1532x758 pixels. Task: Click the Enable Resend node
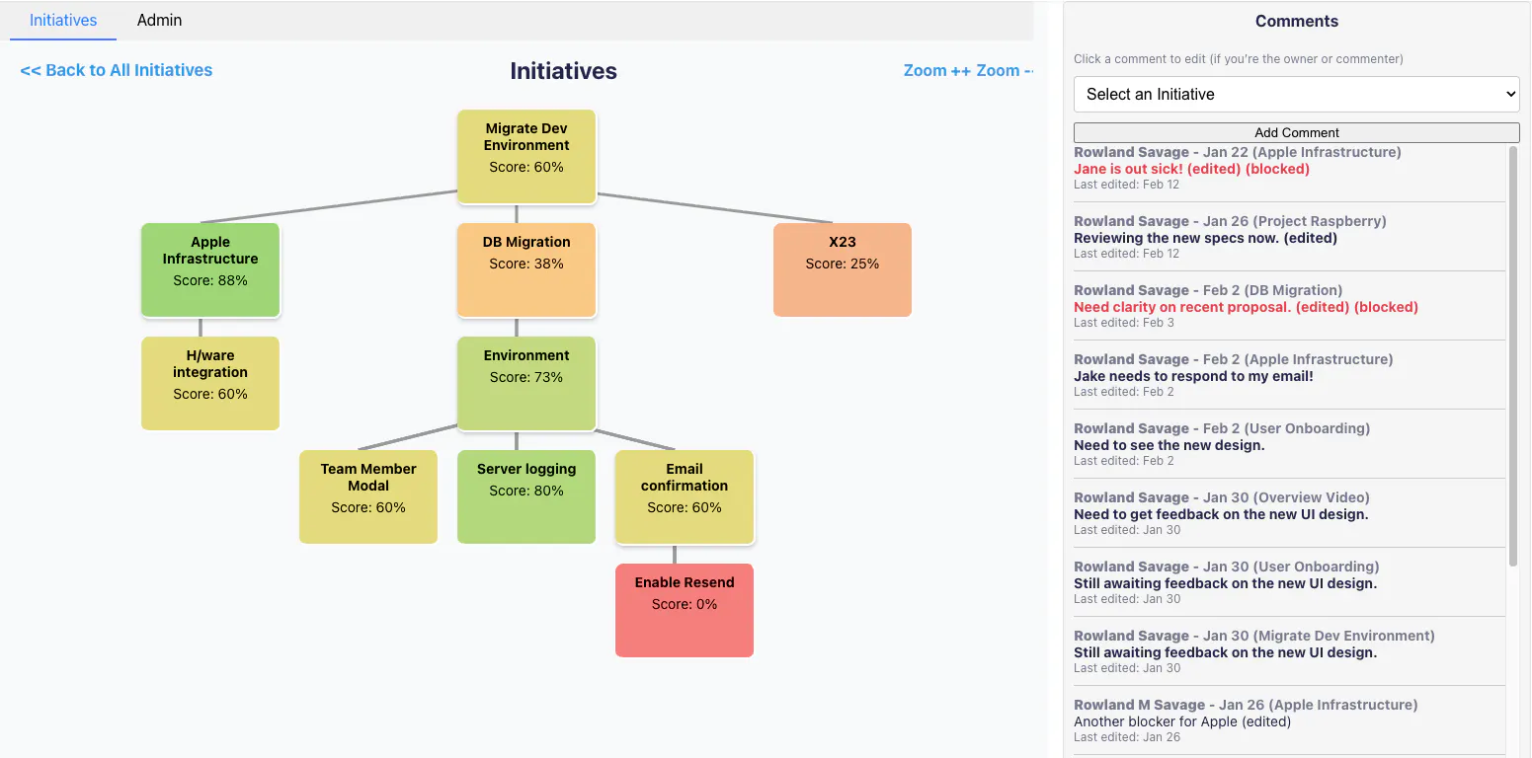pyautogui.click(x=685, y=611)
